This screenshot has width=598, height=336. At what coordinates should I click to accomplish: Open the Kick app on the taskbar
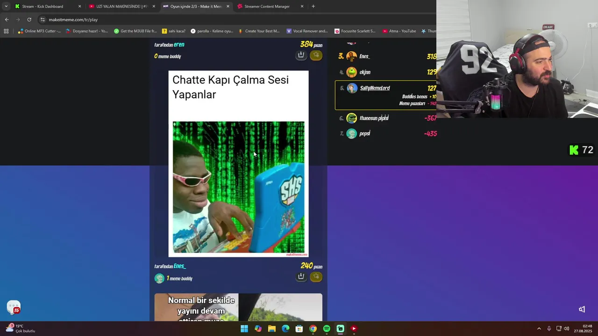tap(340, 329)
